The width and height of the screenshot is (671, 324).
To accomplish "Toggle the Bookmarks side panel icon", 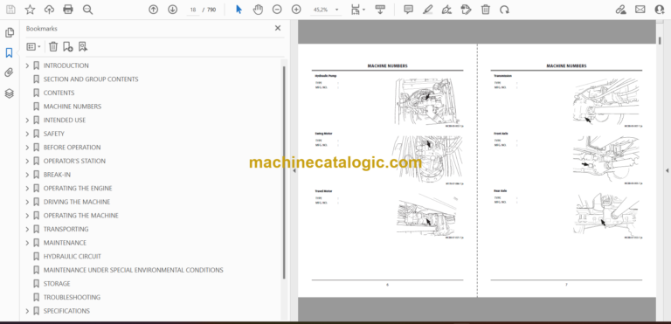I will point(9,52).
